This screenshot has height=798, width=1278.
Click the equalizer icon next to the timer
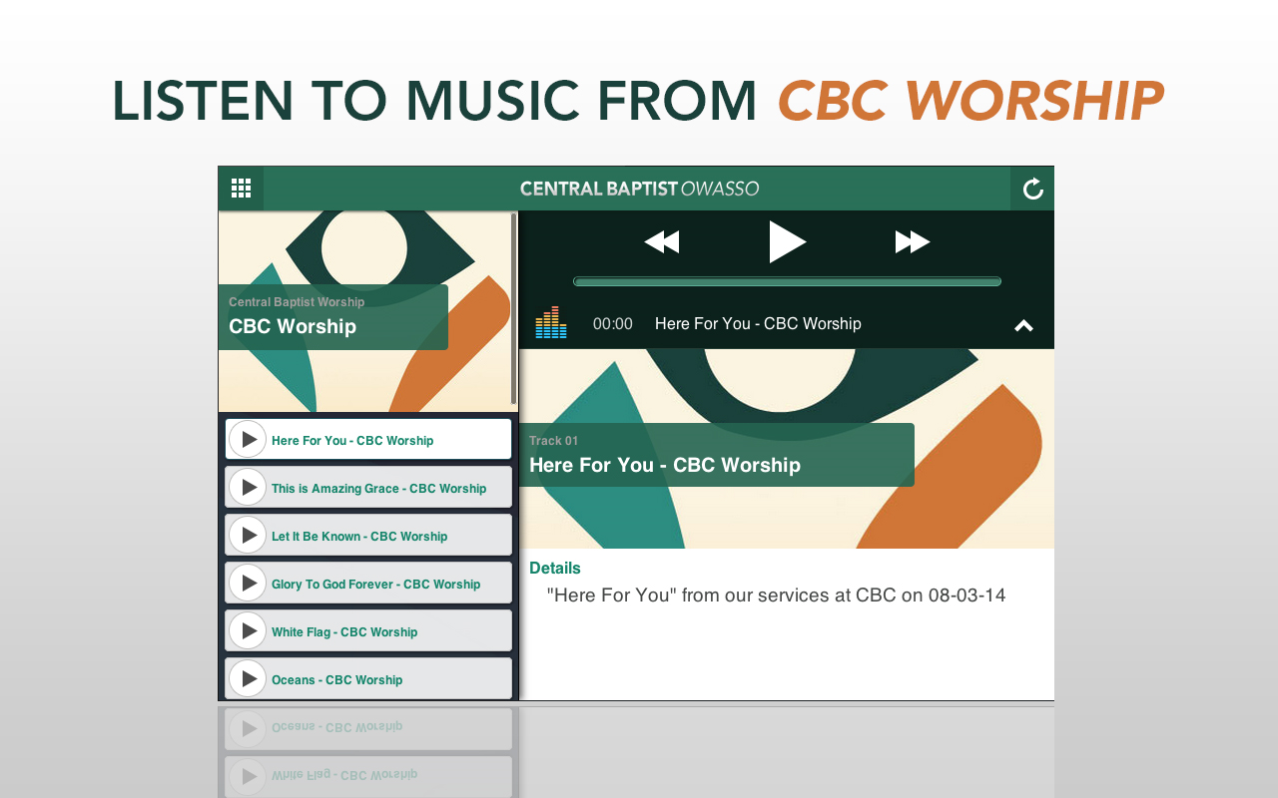(x=550, y=322)
